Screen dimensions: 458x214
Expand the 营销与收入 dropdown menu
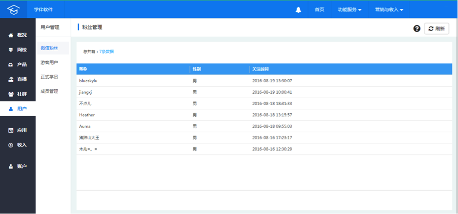pos(389,10)
